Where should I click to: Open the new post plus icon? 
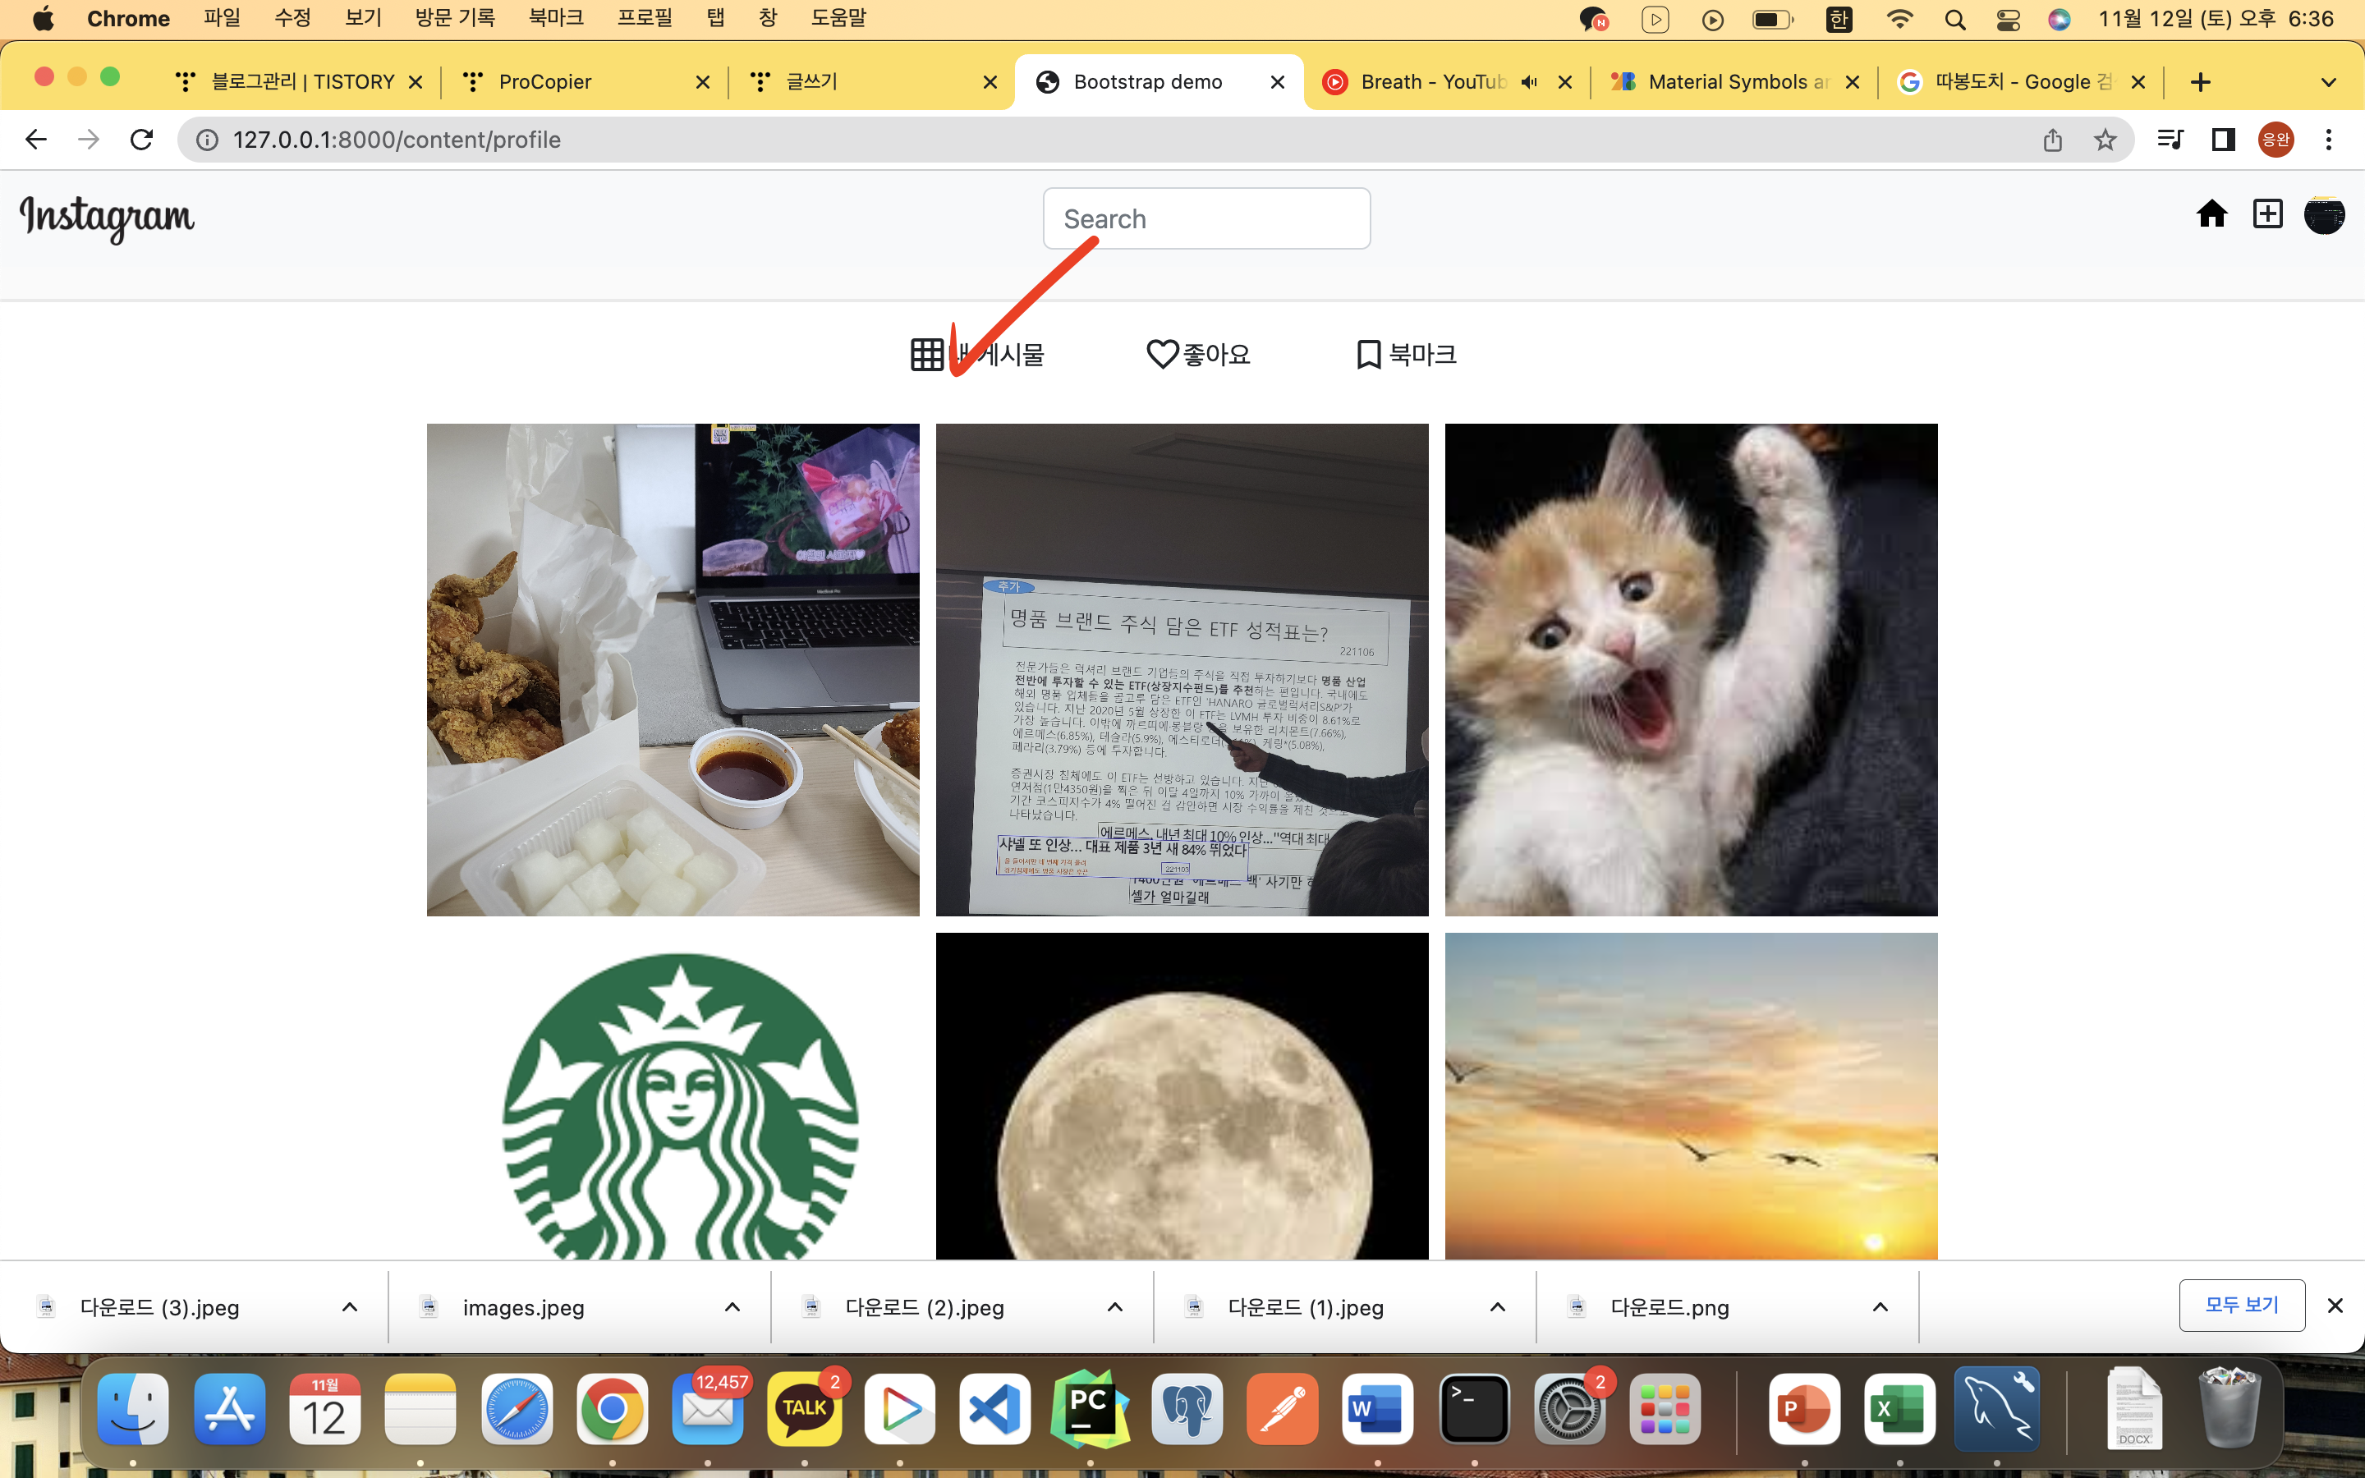pos(2267,214)
